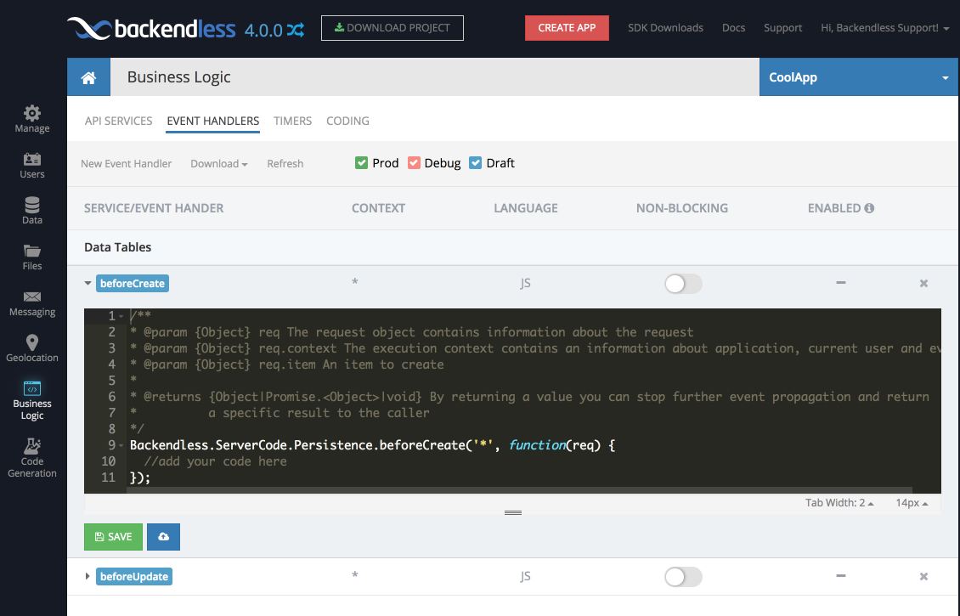Image resolution: width=960 pixels, height=616 pixels.
Task: Click the CREATE APP button
Action: tap(567, 28)
